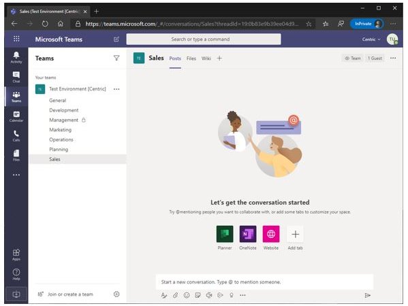Click the search or command box
The width and height of the screenshot is (408, 306).
point(204,39)
